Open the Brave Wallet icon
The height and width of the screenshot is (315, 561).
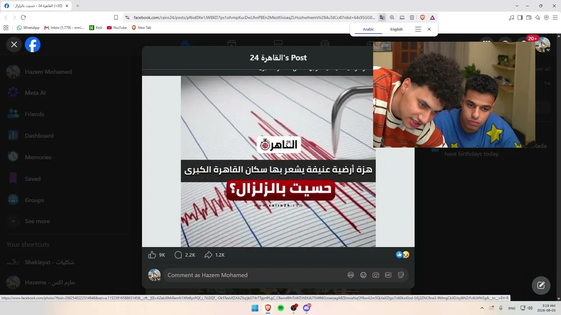(529, 17)
